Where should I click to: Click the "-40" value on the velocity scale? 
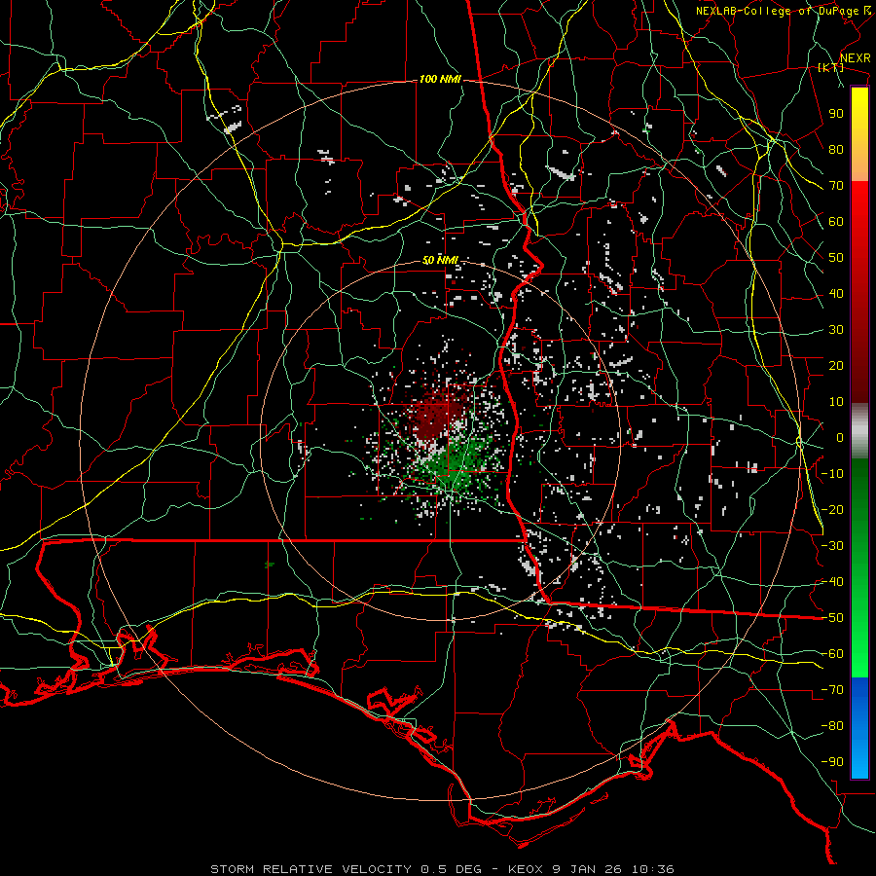point(832,582)
